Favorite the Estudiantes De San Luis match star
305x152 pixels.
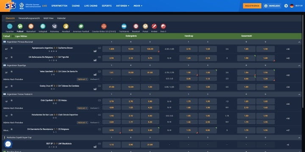[11, 115]
